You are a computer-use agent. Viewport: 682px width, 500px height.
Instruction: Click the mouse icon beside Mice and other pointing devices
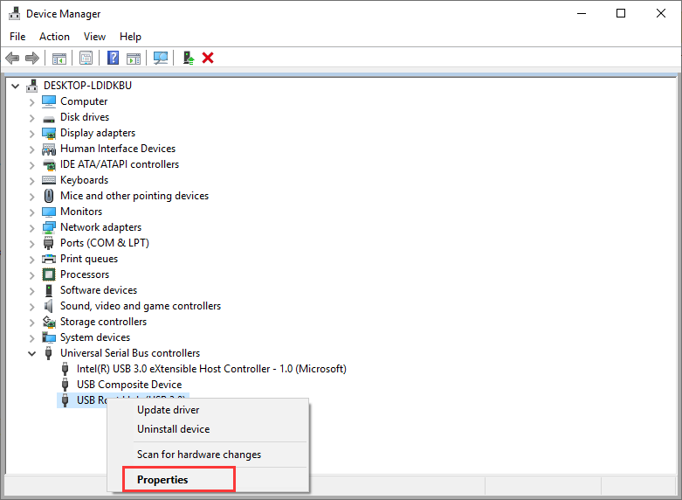click(49, 196)
